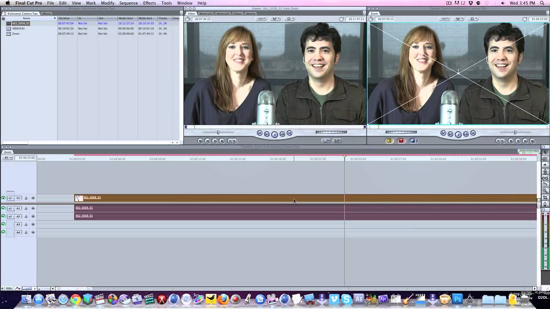This screenshot has height=309, width=550.
Task: Click Mark Clip button in Viewer
Action: point(208,141)
